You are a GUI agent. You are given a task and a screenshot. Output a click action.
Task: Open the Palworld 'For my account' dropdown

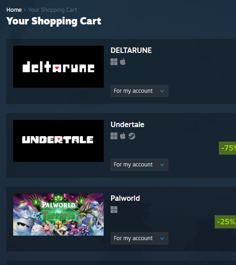pyautogui.click(x=140, y=238)
